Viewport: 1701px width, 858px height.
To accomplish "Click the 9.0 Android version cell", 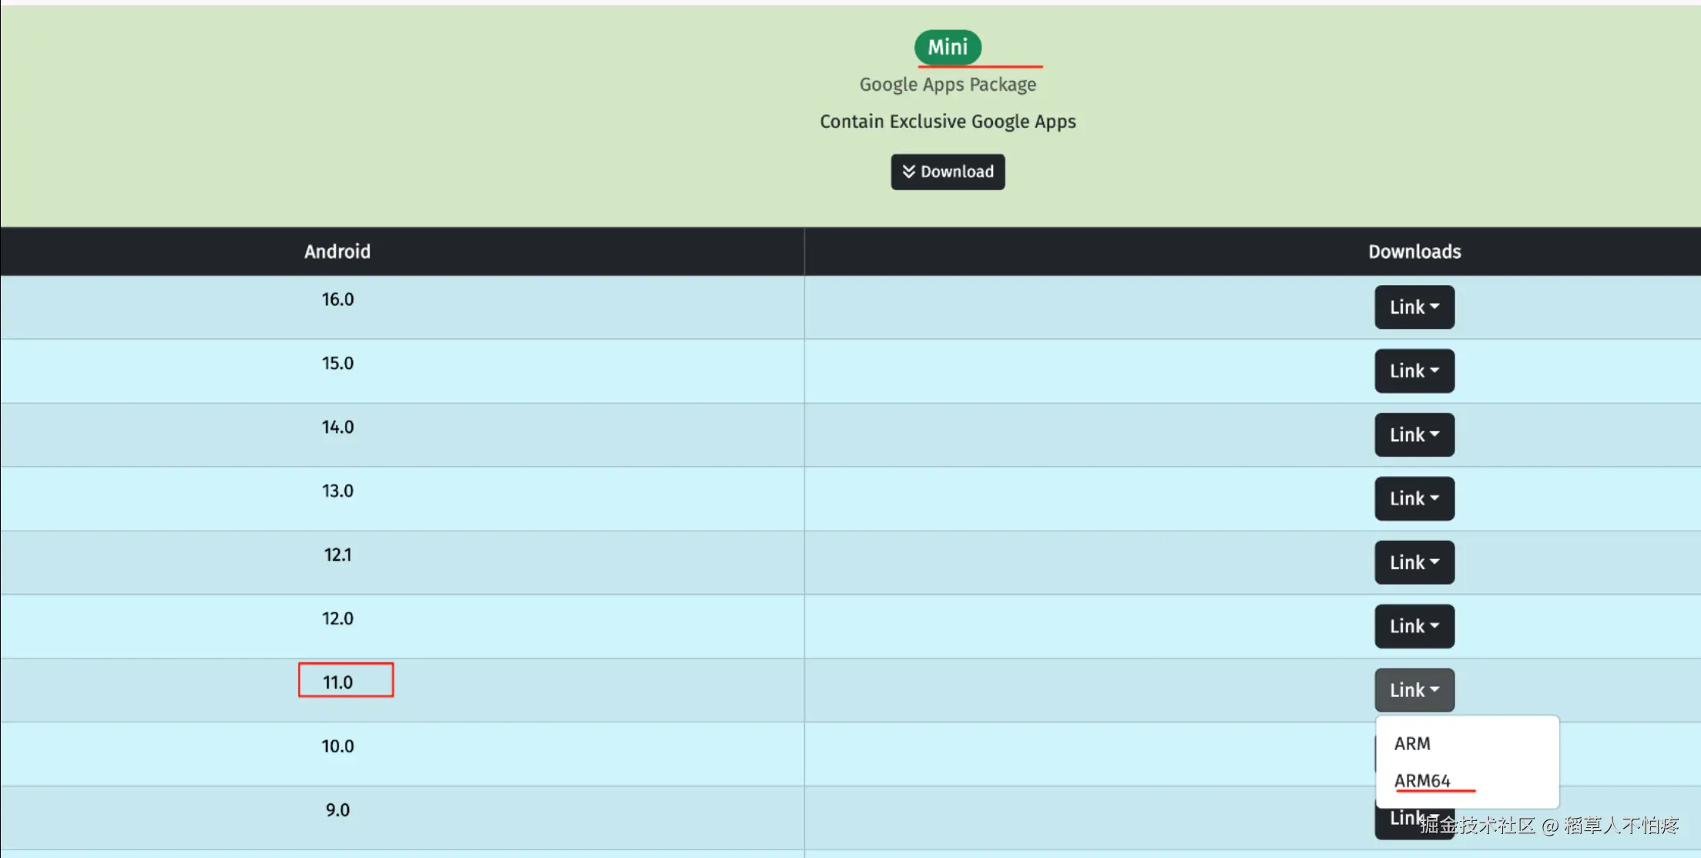I will click(337, 810).
